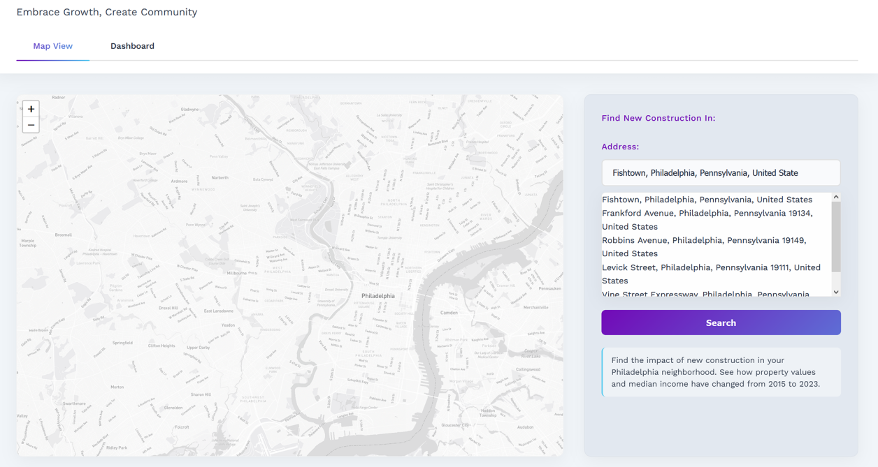Click the Springfield map label
Viewport: 878px width, 467px height.
(122, 343)
